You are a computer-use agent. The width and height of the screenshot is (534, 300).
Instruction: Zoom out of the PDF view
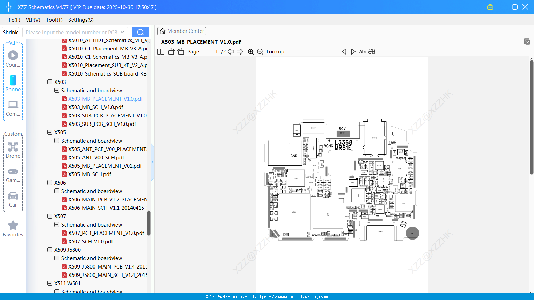pyautogui.click(x=260, y=51)
